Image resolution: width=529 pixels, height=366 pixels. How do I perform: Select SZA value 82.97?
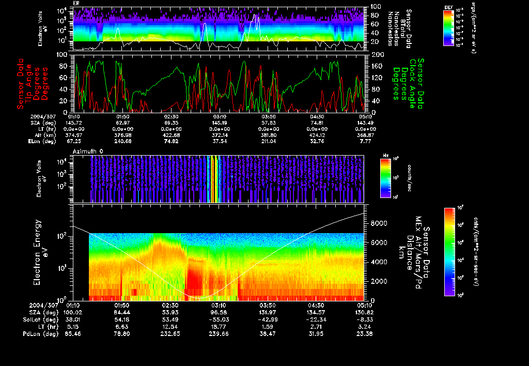click(123, 123)
